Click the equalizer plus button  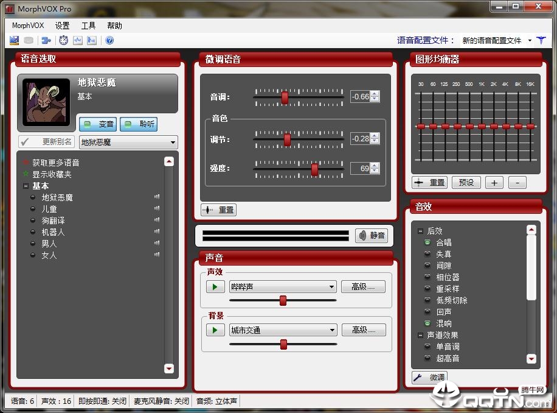tap(494, 183)
